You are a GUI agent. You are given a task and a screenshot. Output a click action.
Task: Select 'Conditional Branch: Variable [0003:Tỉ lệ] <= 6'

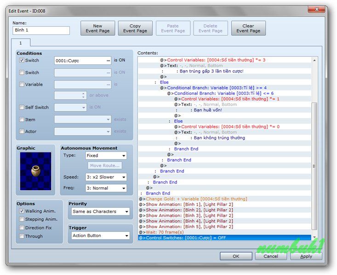tap(224, 93)
